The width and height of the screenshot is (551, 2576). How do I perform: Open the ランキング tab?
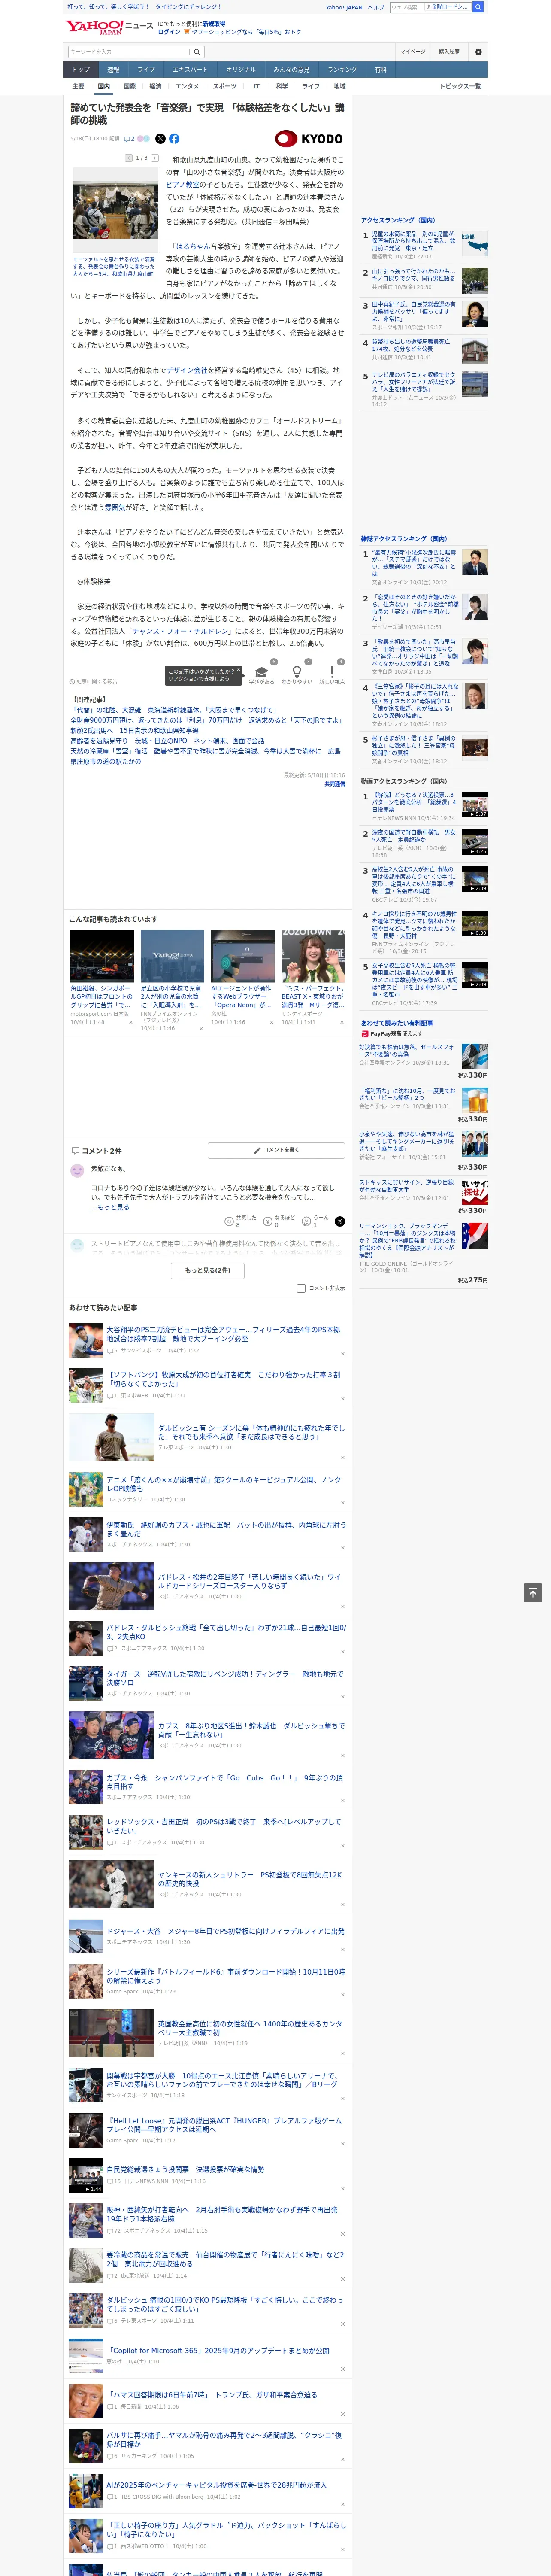342,70
